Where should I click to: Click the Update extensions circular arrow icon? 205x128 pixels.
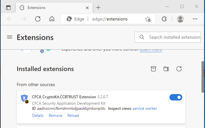(x=179, y=69)
